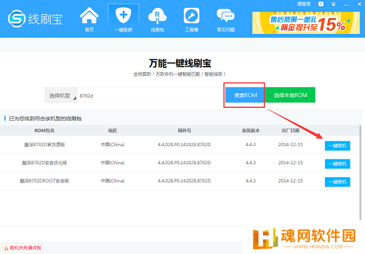Click the 刷机失败请点我 warning link
The width and height of the screenshot is (365, 254).
(23, 248)
